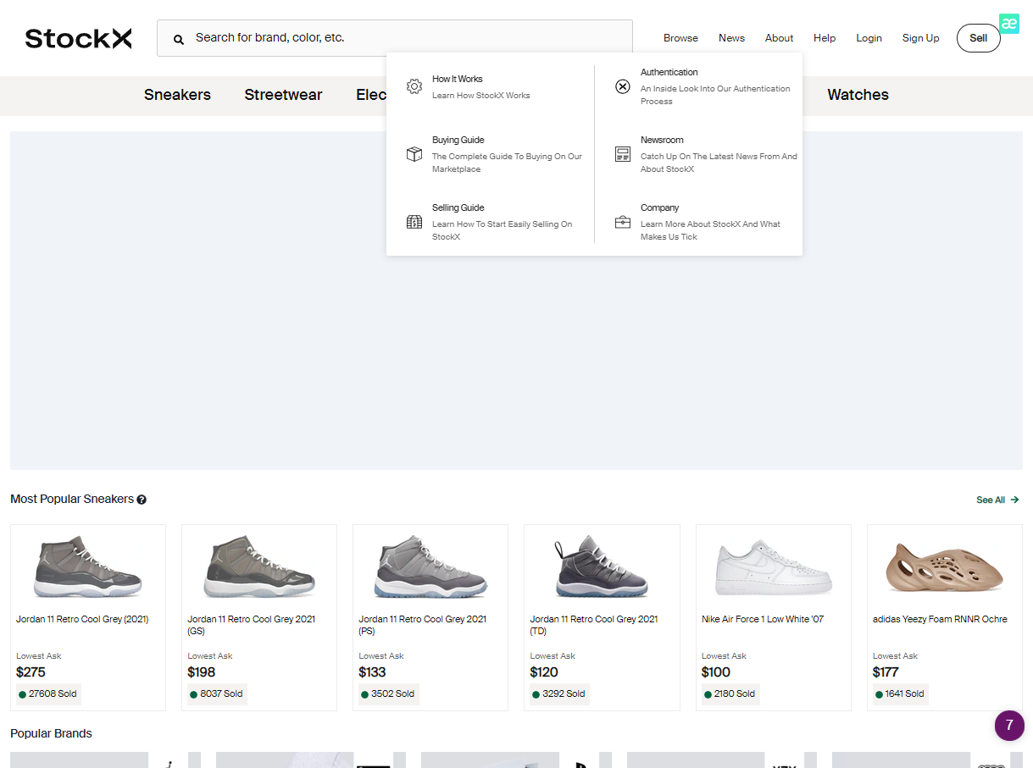The image size is (1033, 768).
Task: Click the Popular Brands heading
Action: point(51,733)
